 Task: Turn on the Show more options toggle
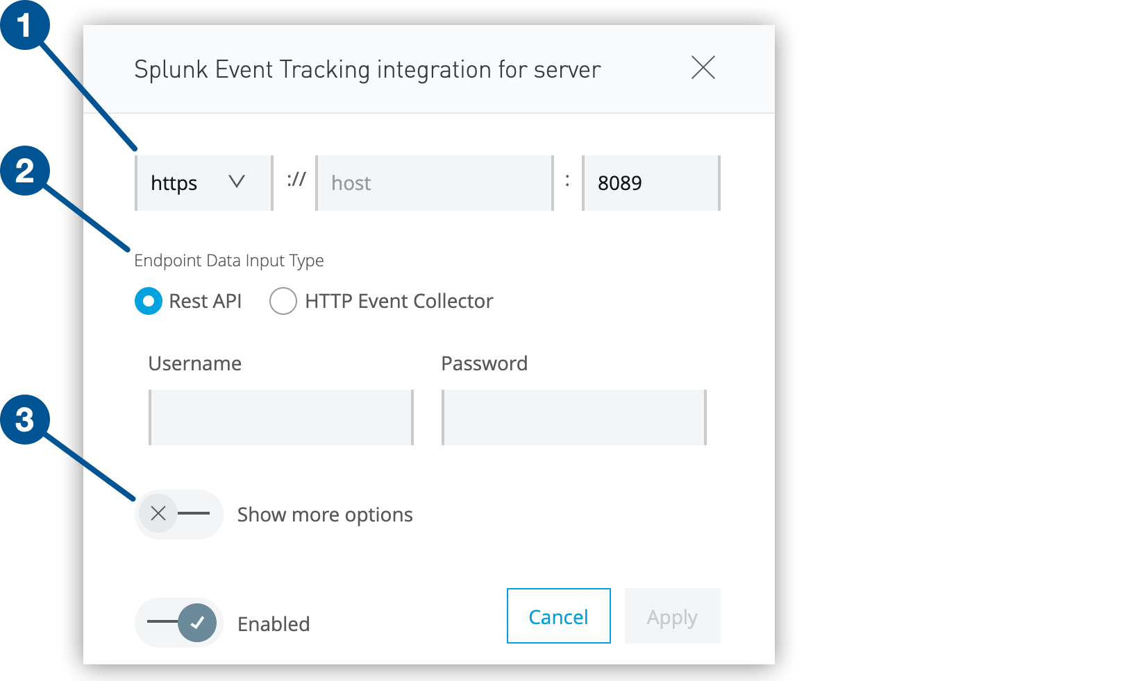[x=179, y=514]
